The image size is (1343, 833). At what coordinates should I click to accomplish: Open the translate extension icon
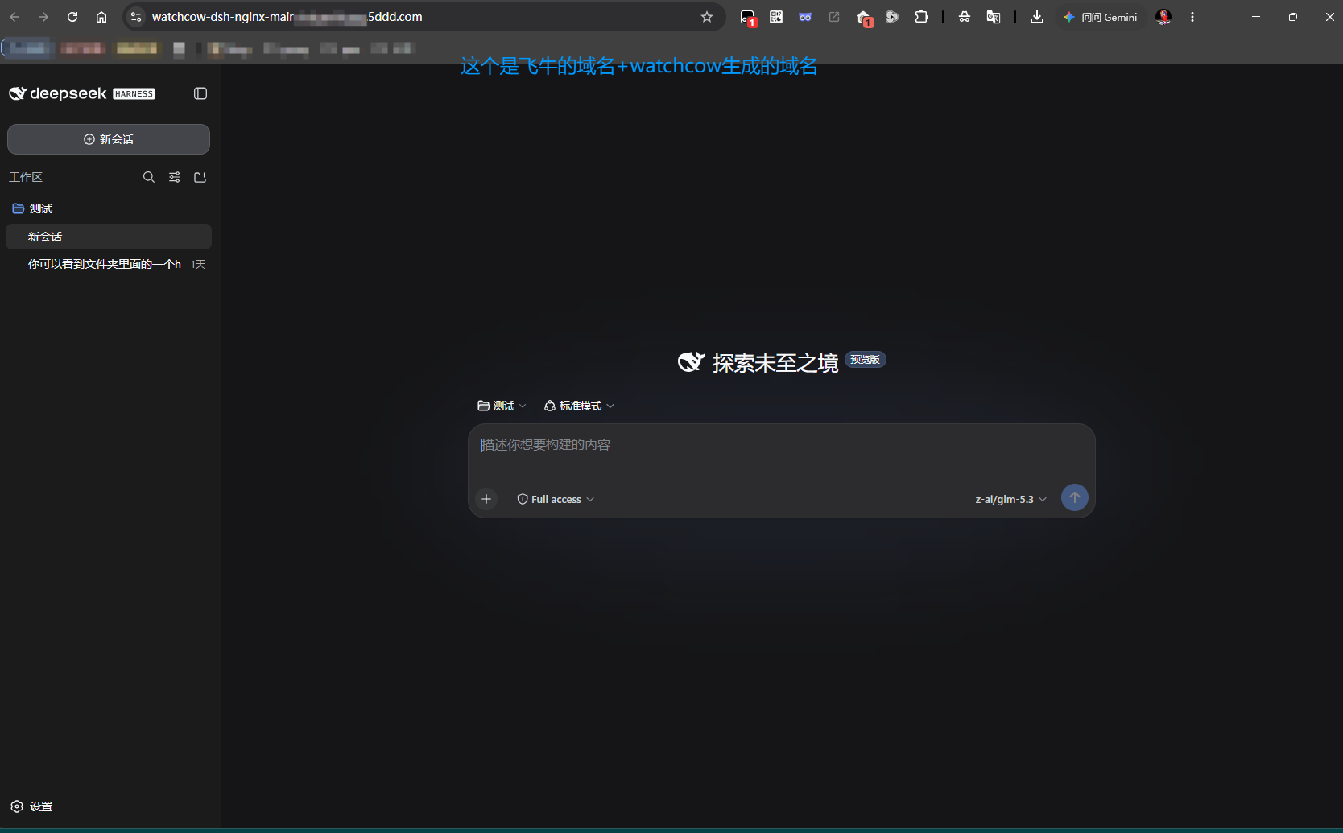(x=994, y=17)
